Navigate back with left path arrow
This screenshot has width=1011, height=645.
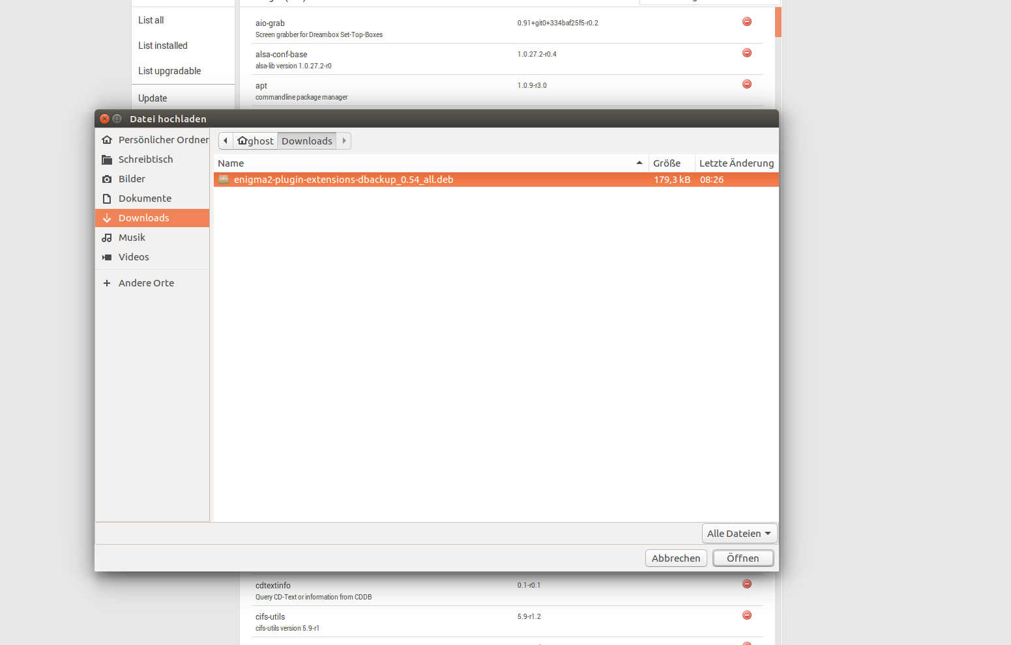click(226, 141)
